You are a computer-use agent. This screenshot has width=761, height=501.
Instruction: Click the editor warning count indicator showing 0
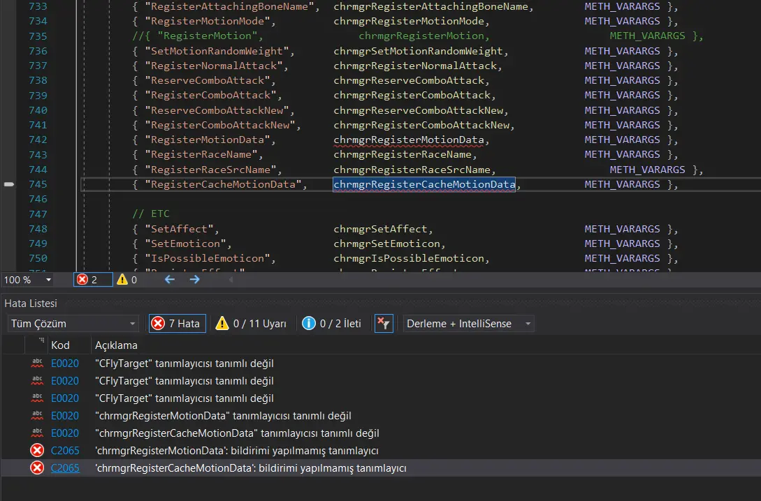pyautogui.click(x=126, y=280)
